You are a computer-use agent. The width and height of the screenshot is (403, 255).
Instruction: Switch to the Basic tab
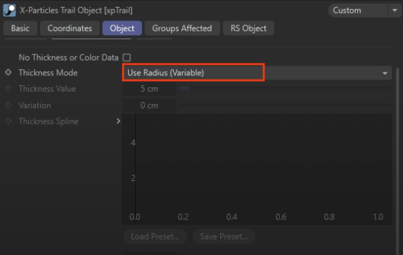(20, 28)
